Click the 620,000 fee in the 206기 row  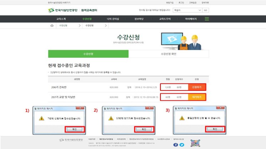coord(114,87)
